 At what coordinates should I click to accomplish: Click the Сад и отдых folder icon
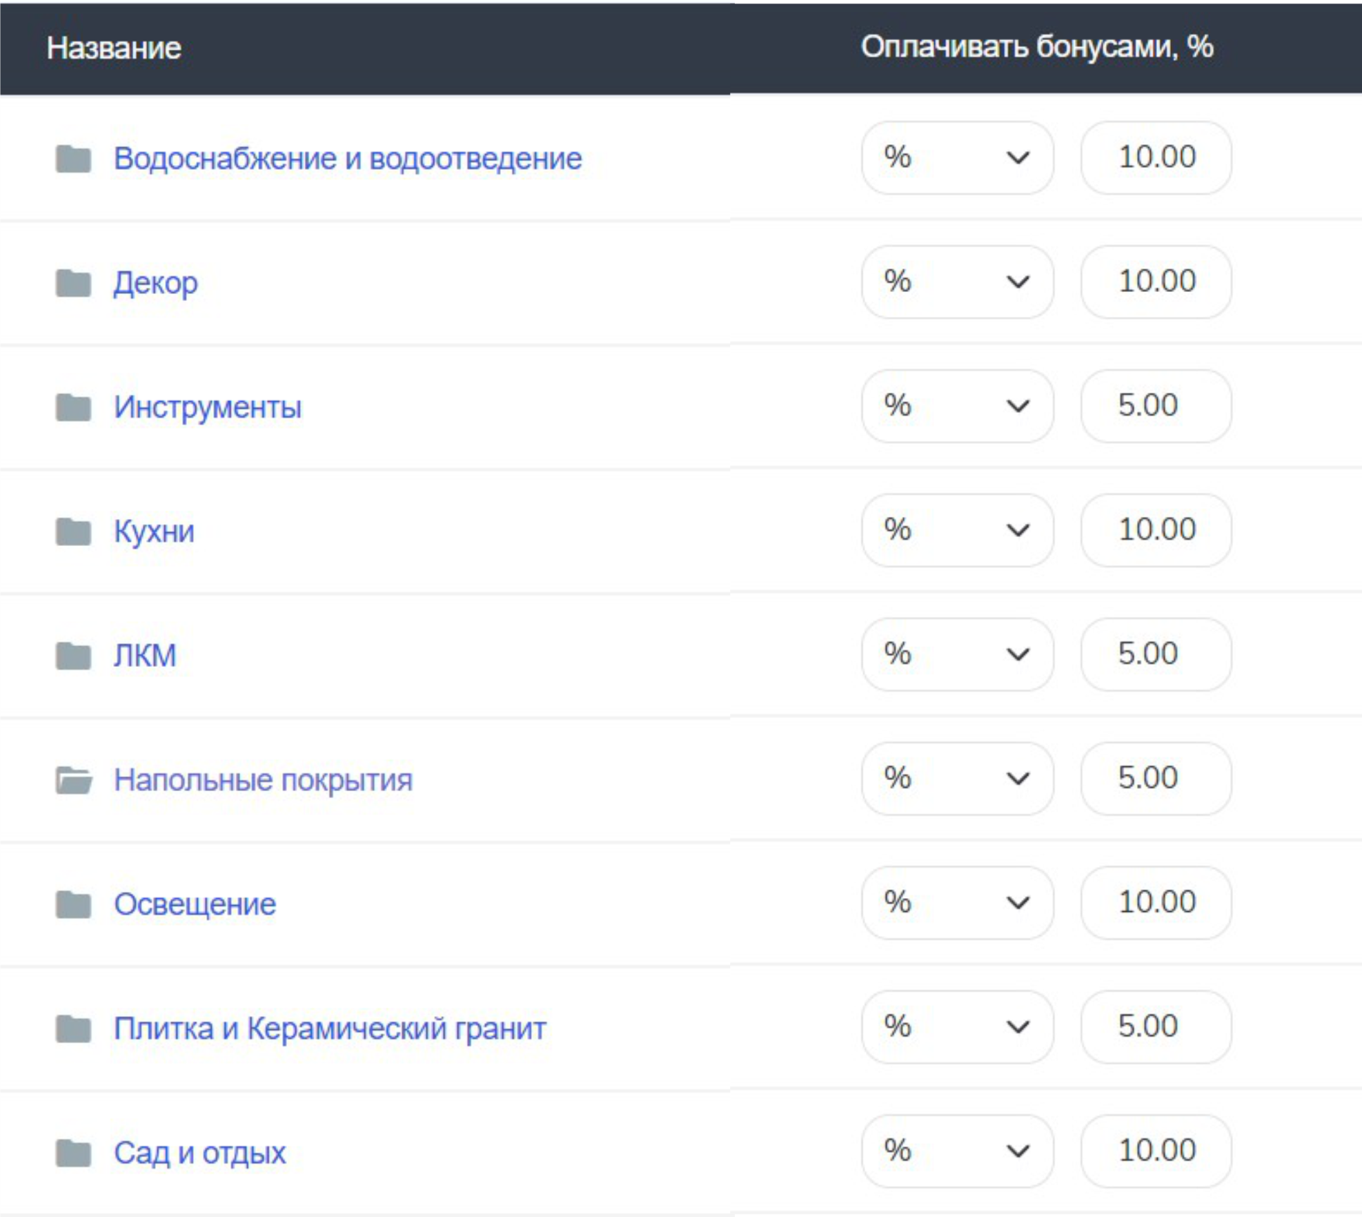(73, 1153)
